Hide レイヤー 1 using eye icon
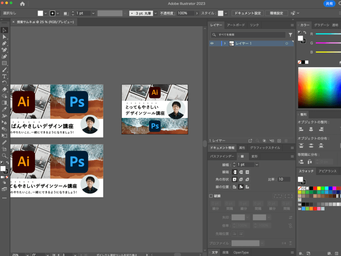 pyautogui.click(x=212, y=44)
